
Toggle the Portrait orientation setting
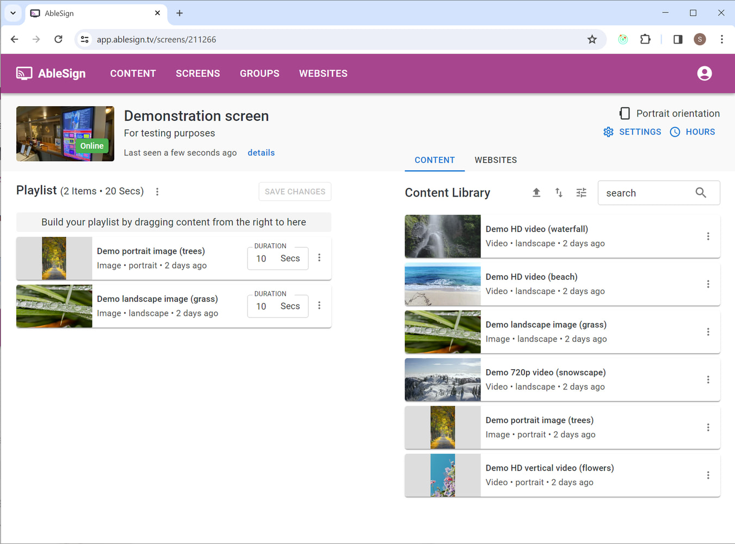(x=669, y=113)
